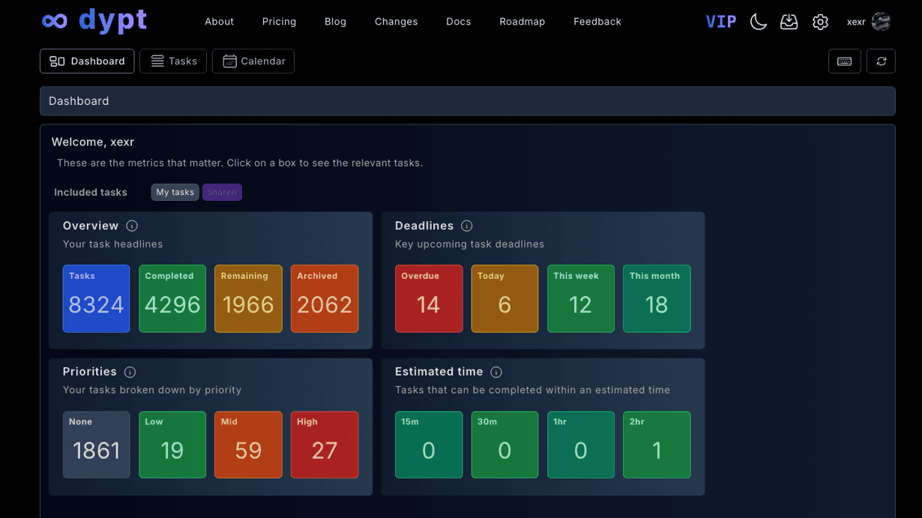Viewport: 922px width, 518px height.
Task: Click the Priorities info icon
Action: pyautogui.click(x=130, y=372)
